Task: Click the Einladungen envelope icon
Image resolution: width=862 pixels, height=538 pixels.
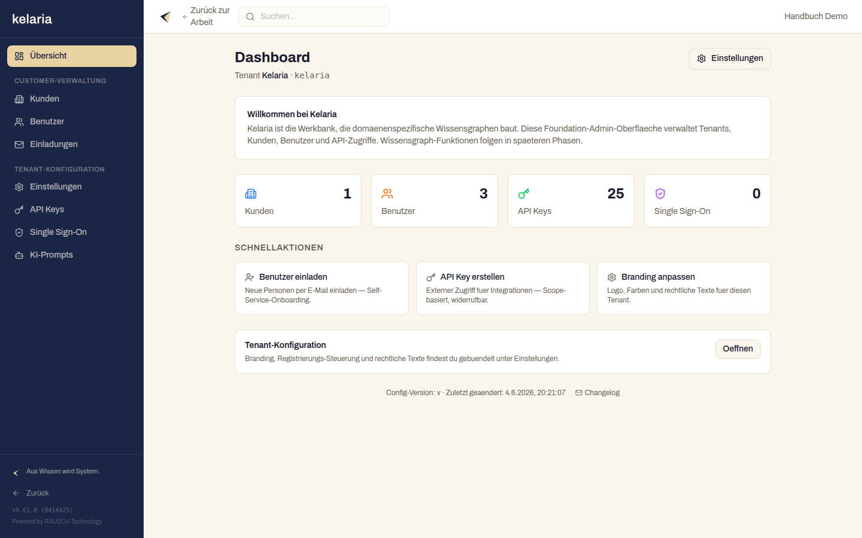Action: click(x=19, y=145)
